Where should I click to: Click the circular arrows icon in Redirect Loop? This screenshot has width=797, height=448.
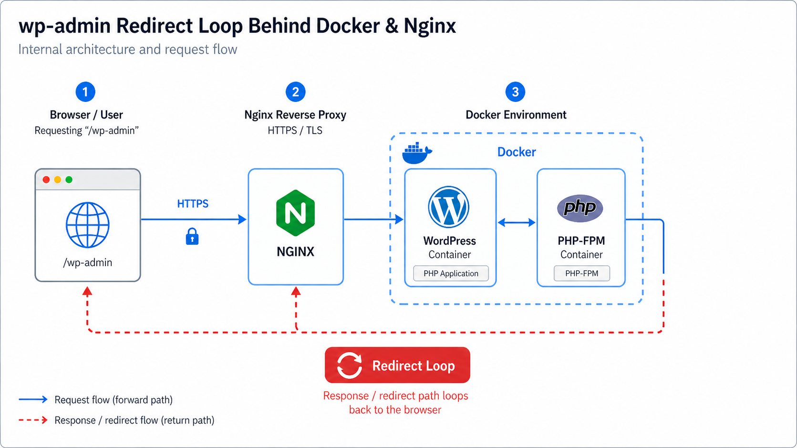click(x=350, y=365)
